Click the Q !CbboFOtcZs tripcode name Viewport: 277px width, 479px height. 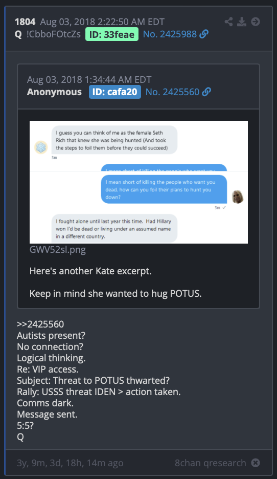click(x=48, y=34)
